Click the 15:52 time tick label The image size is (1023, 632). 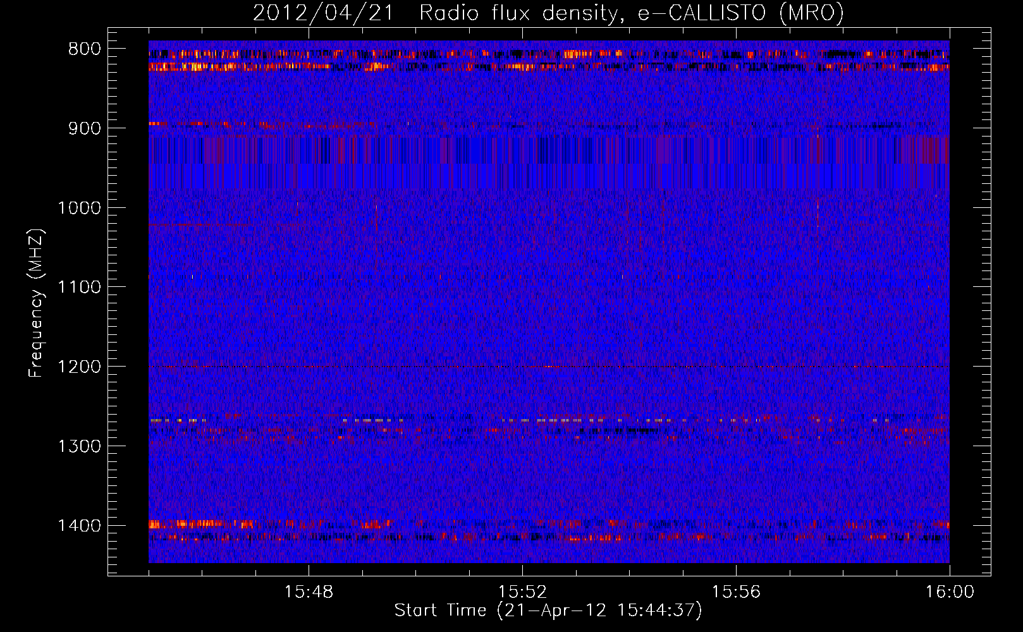[522, 592]
